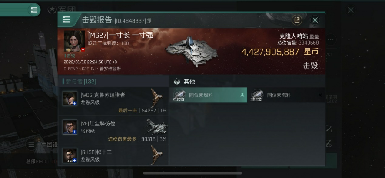Open the top-left green main menu button
385x178 pixels.
click(34, 10)
